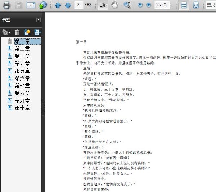Click the line 重婚！ in document

(x=87, y=68)
